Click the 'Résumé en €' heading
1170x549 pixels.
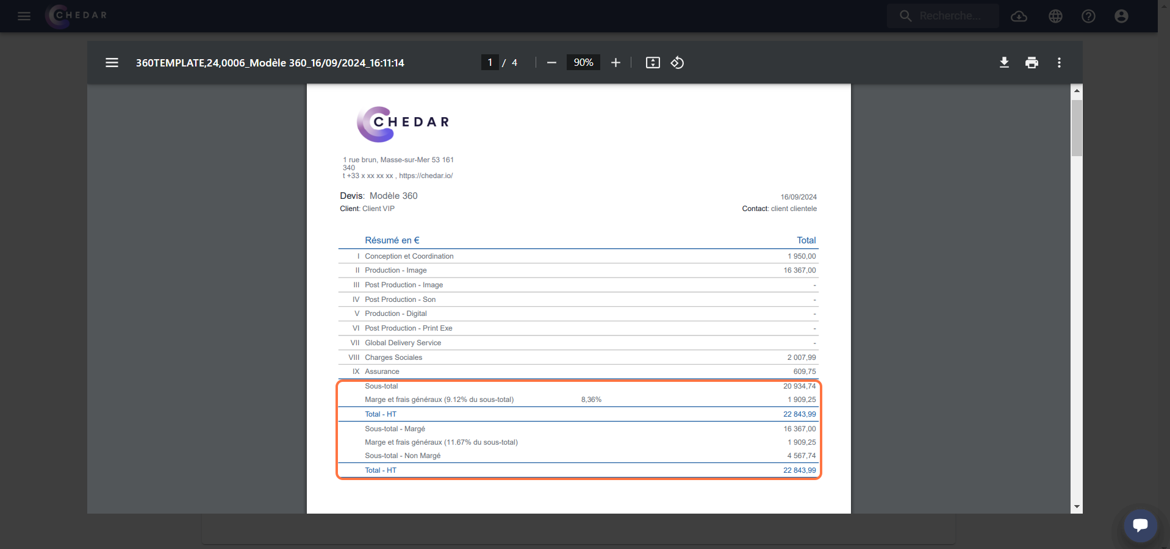click(392, 240)
